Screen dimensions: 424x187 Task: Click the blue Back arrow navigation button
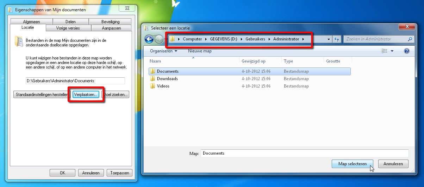149,39
